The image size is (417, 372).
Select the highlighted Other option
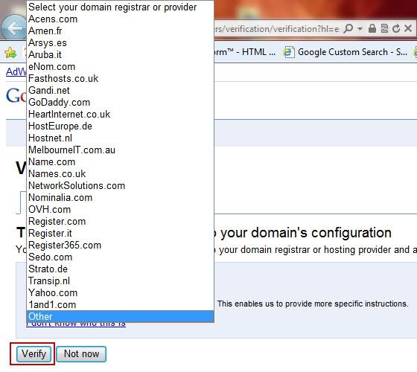click(x=120, y=316)
